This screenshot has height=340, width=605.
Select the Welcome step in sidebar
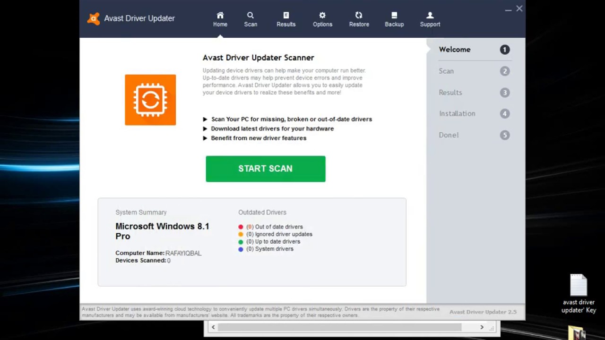pos(474,50)
